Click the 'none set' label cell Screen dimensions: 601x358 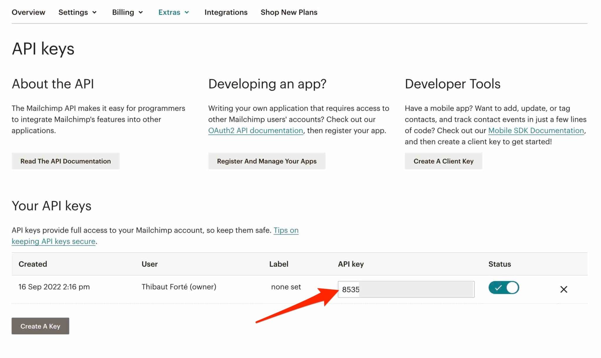(x=286, y=287)
